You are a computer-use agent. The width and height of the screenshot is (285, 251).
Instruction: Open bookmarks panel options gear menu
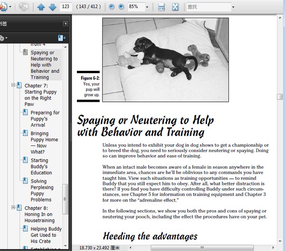tap(3, 38)
